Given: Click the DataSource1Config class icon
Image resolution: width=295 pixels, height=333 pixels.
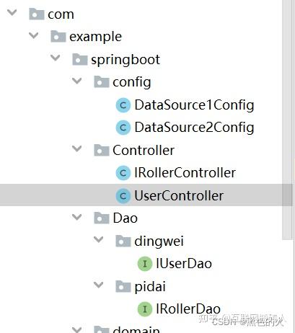Looking at the screenshot, I should tap(123, 105).
